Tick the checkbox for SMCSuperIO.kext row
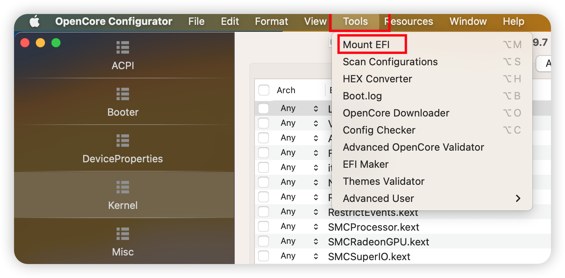565x278 pixels. (x=264, y=256)
